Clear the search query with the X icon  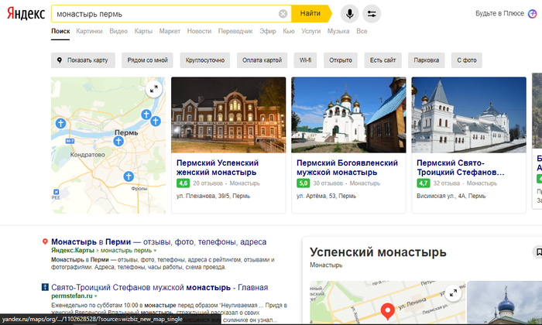[x=283, y=14]
